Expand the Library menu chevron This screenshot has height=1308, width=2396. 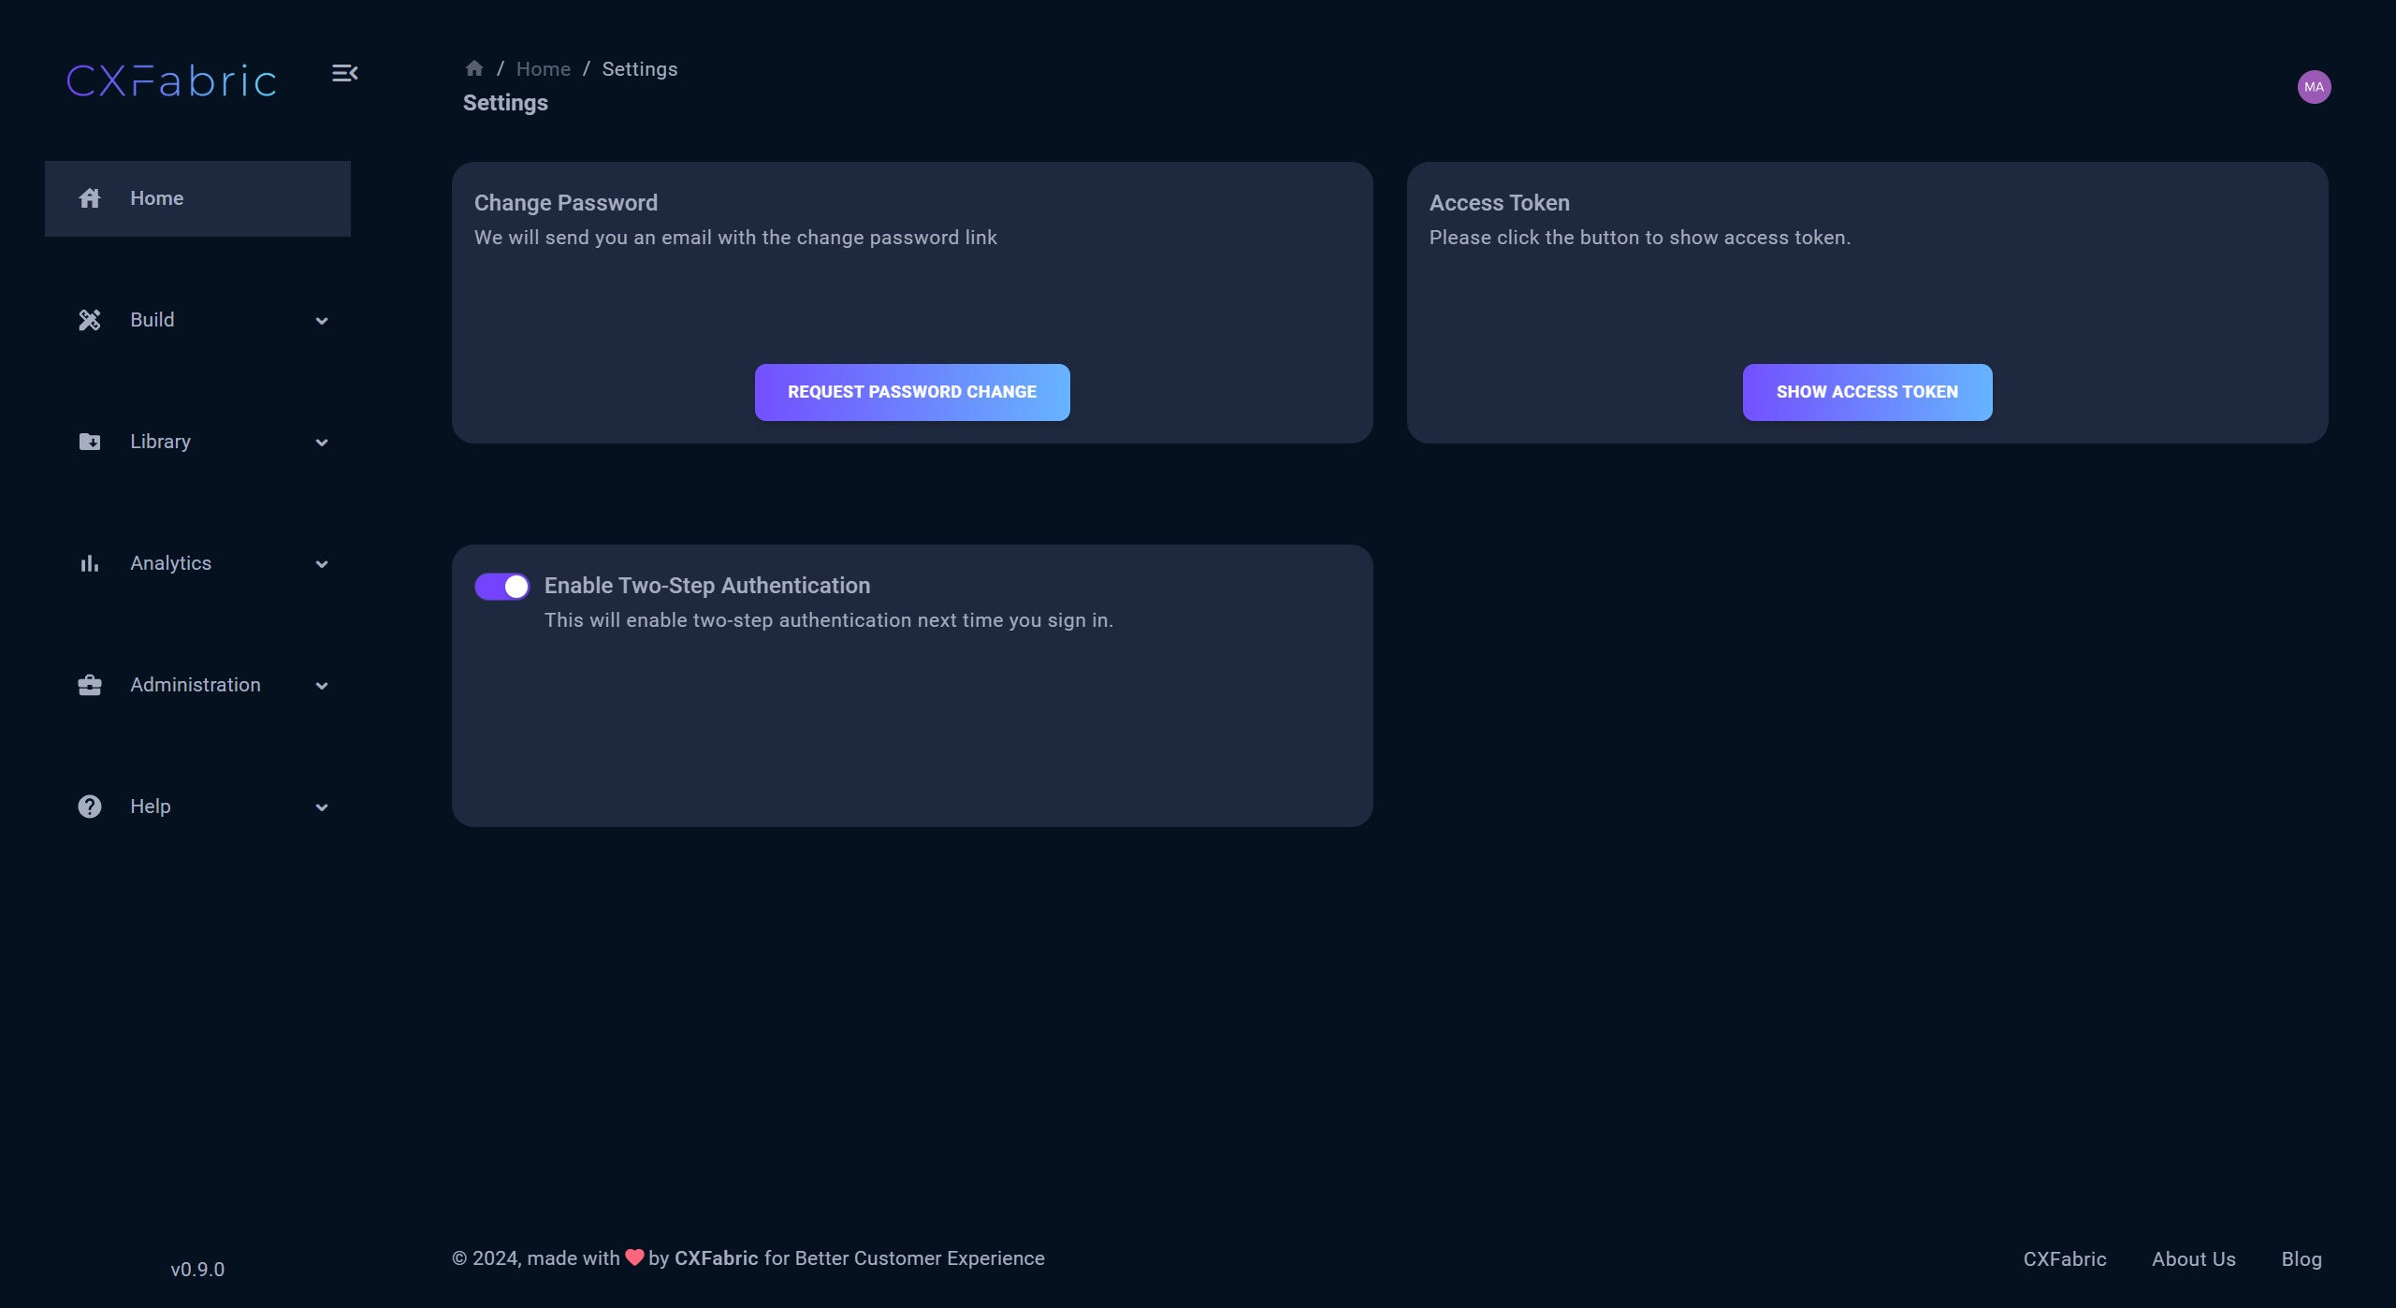(x=322, y=443)
